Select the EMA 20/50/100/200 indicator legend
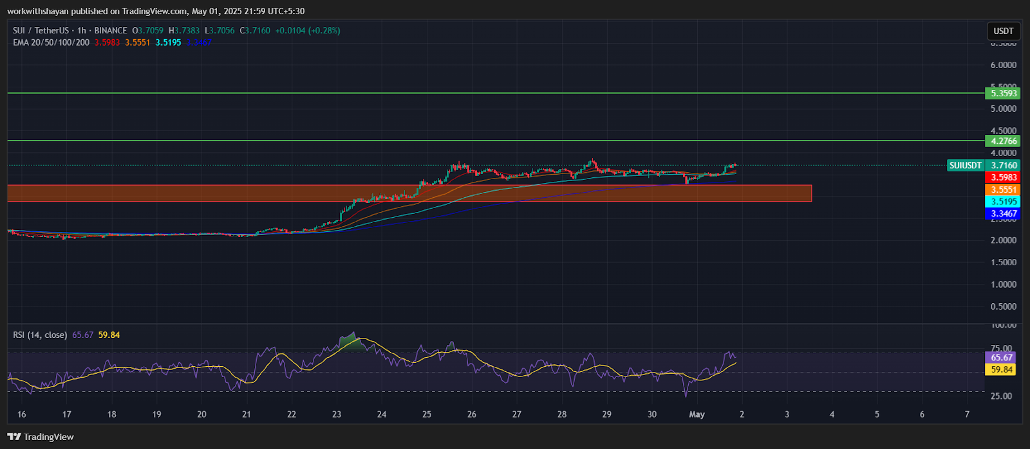 [51, 42]
